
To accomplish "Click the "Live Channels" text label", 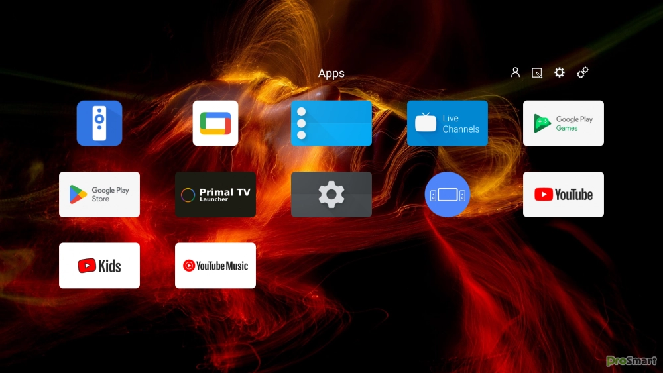I will click(x=461, y=124).
